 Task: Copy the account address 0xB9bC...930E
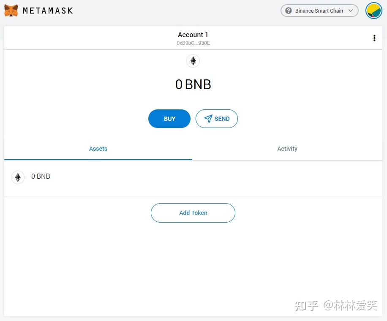193,43
